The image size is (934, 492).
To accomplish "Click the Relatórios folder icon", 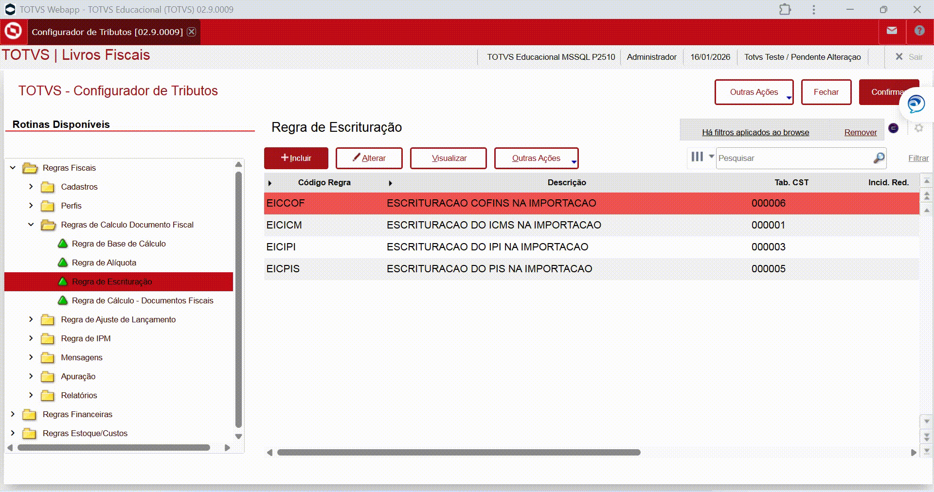I will [48, 395].
